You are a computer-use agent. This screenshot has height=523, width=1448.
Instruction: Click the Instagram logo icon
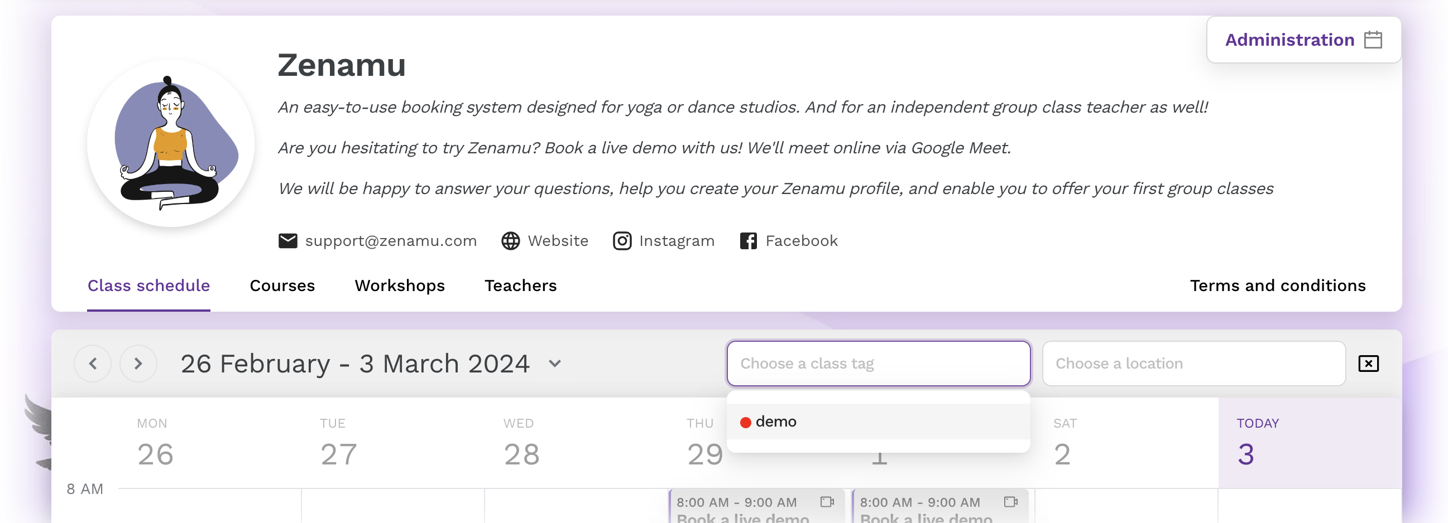click(622, 241)
